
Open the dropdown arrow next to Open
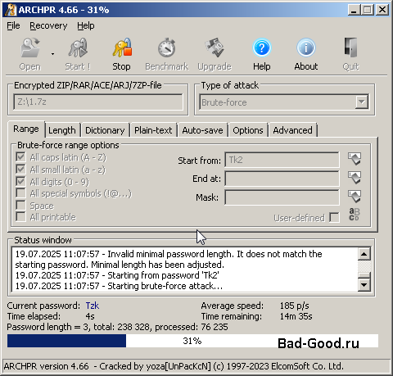52,54
